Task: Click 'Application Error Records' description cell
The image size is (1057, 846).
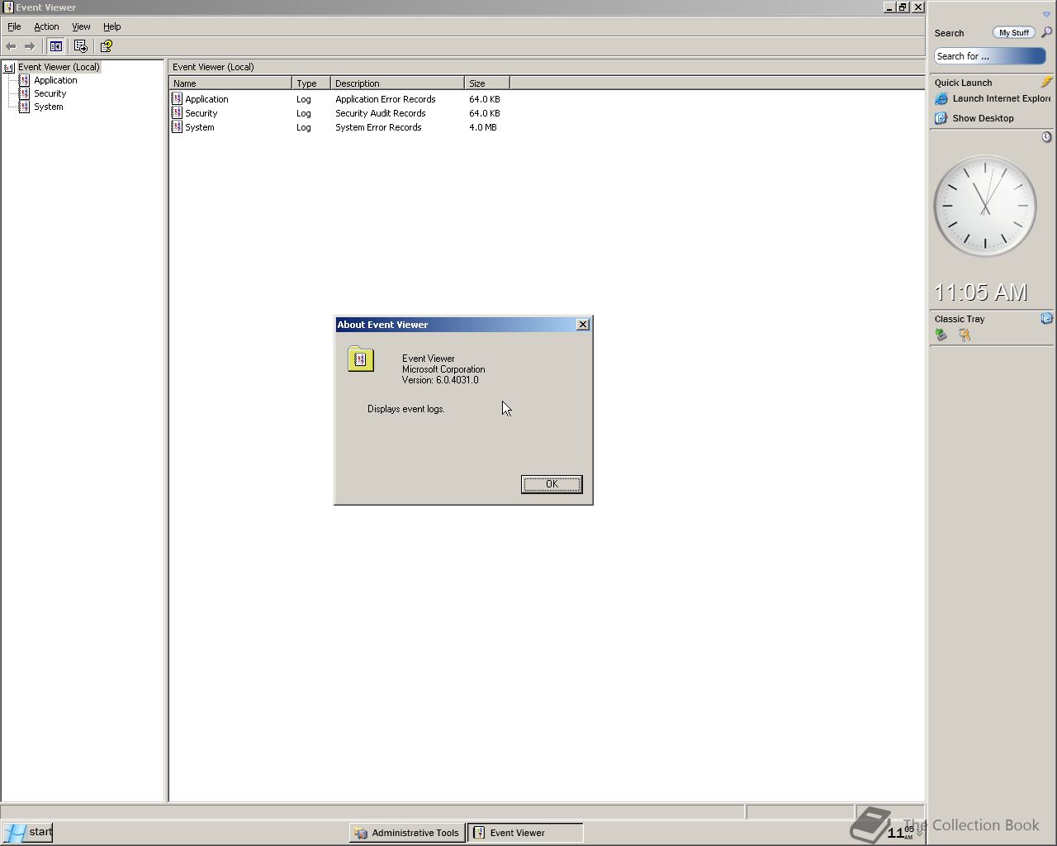Action: tap(385, 99)
